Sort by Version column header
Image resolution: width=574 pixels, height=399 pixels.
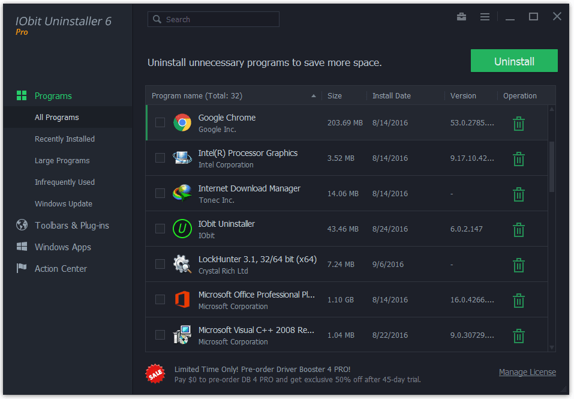click(463, 95)
